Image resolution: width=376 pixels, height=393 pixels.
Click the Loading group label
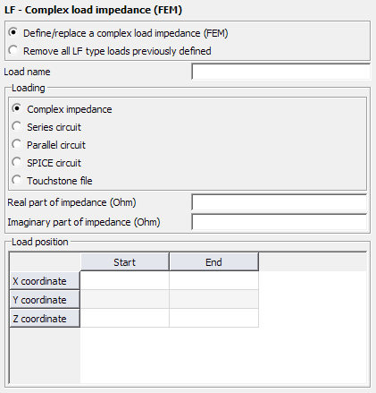(x=29, y=88)
